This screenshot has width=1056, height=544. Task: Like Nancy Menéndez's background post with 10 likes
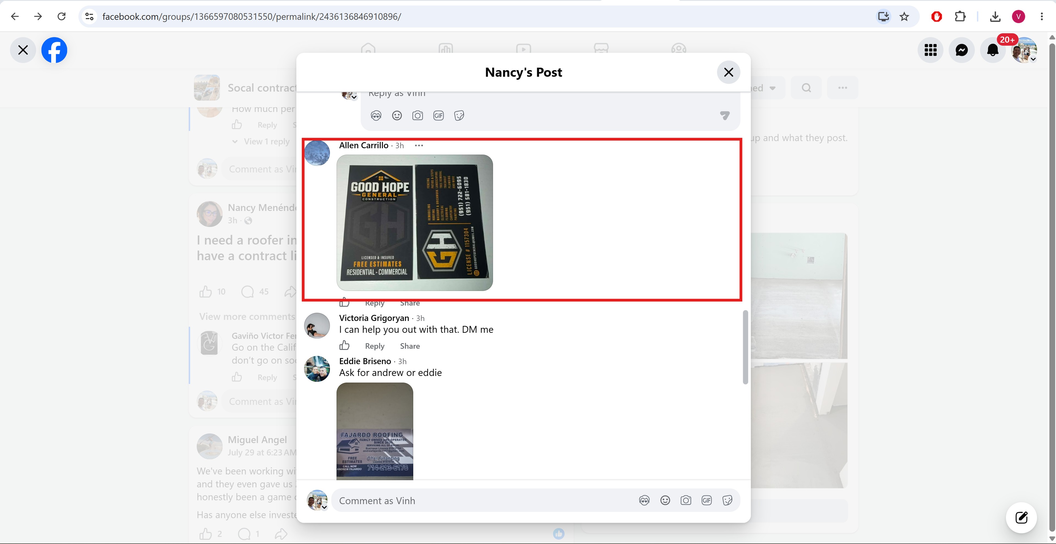point(205,292)
